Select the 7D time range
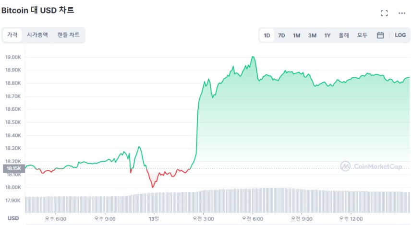This screenshot has width=413, height=225. click(x=281, y=35)
